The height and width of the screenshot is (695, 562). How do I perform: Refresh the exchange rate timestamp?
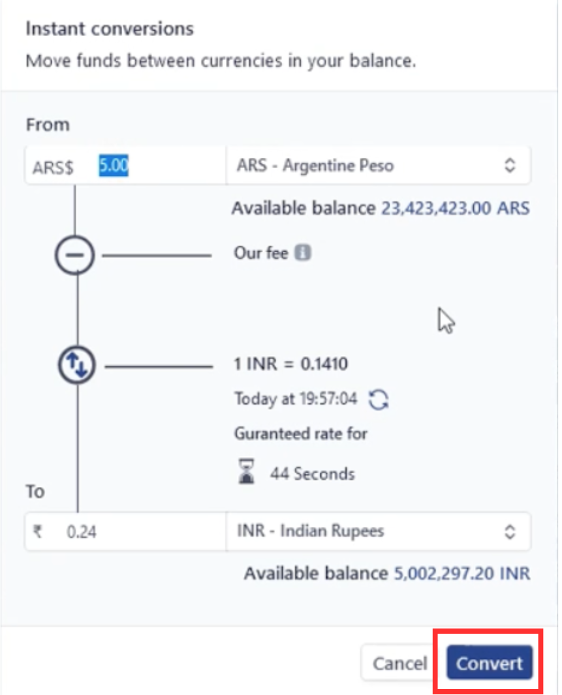pos(379,400)
